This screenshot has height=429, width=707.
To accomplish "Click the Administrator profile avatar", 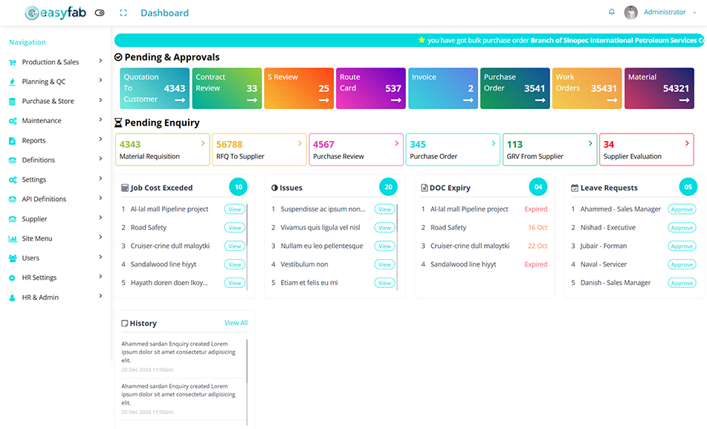I will pyautogui.click(x=631, y=13).
